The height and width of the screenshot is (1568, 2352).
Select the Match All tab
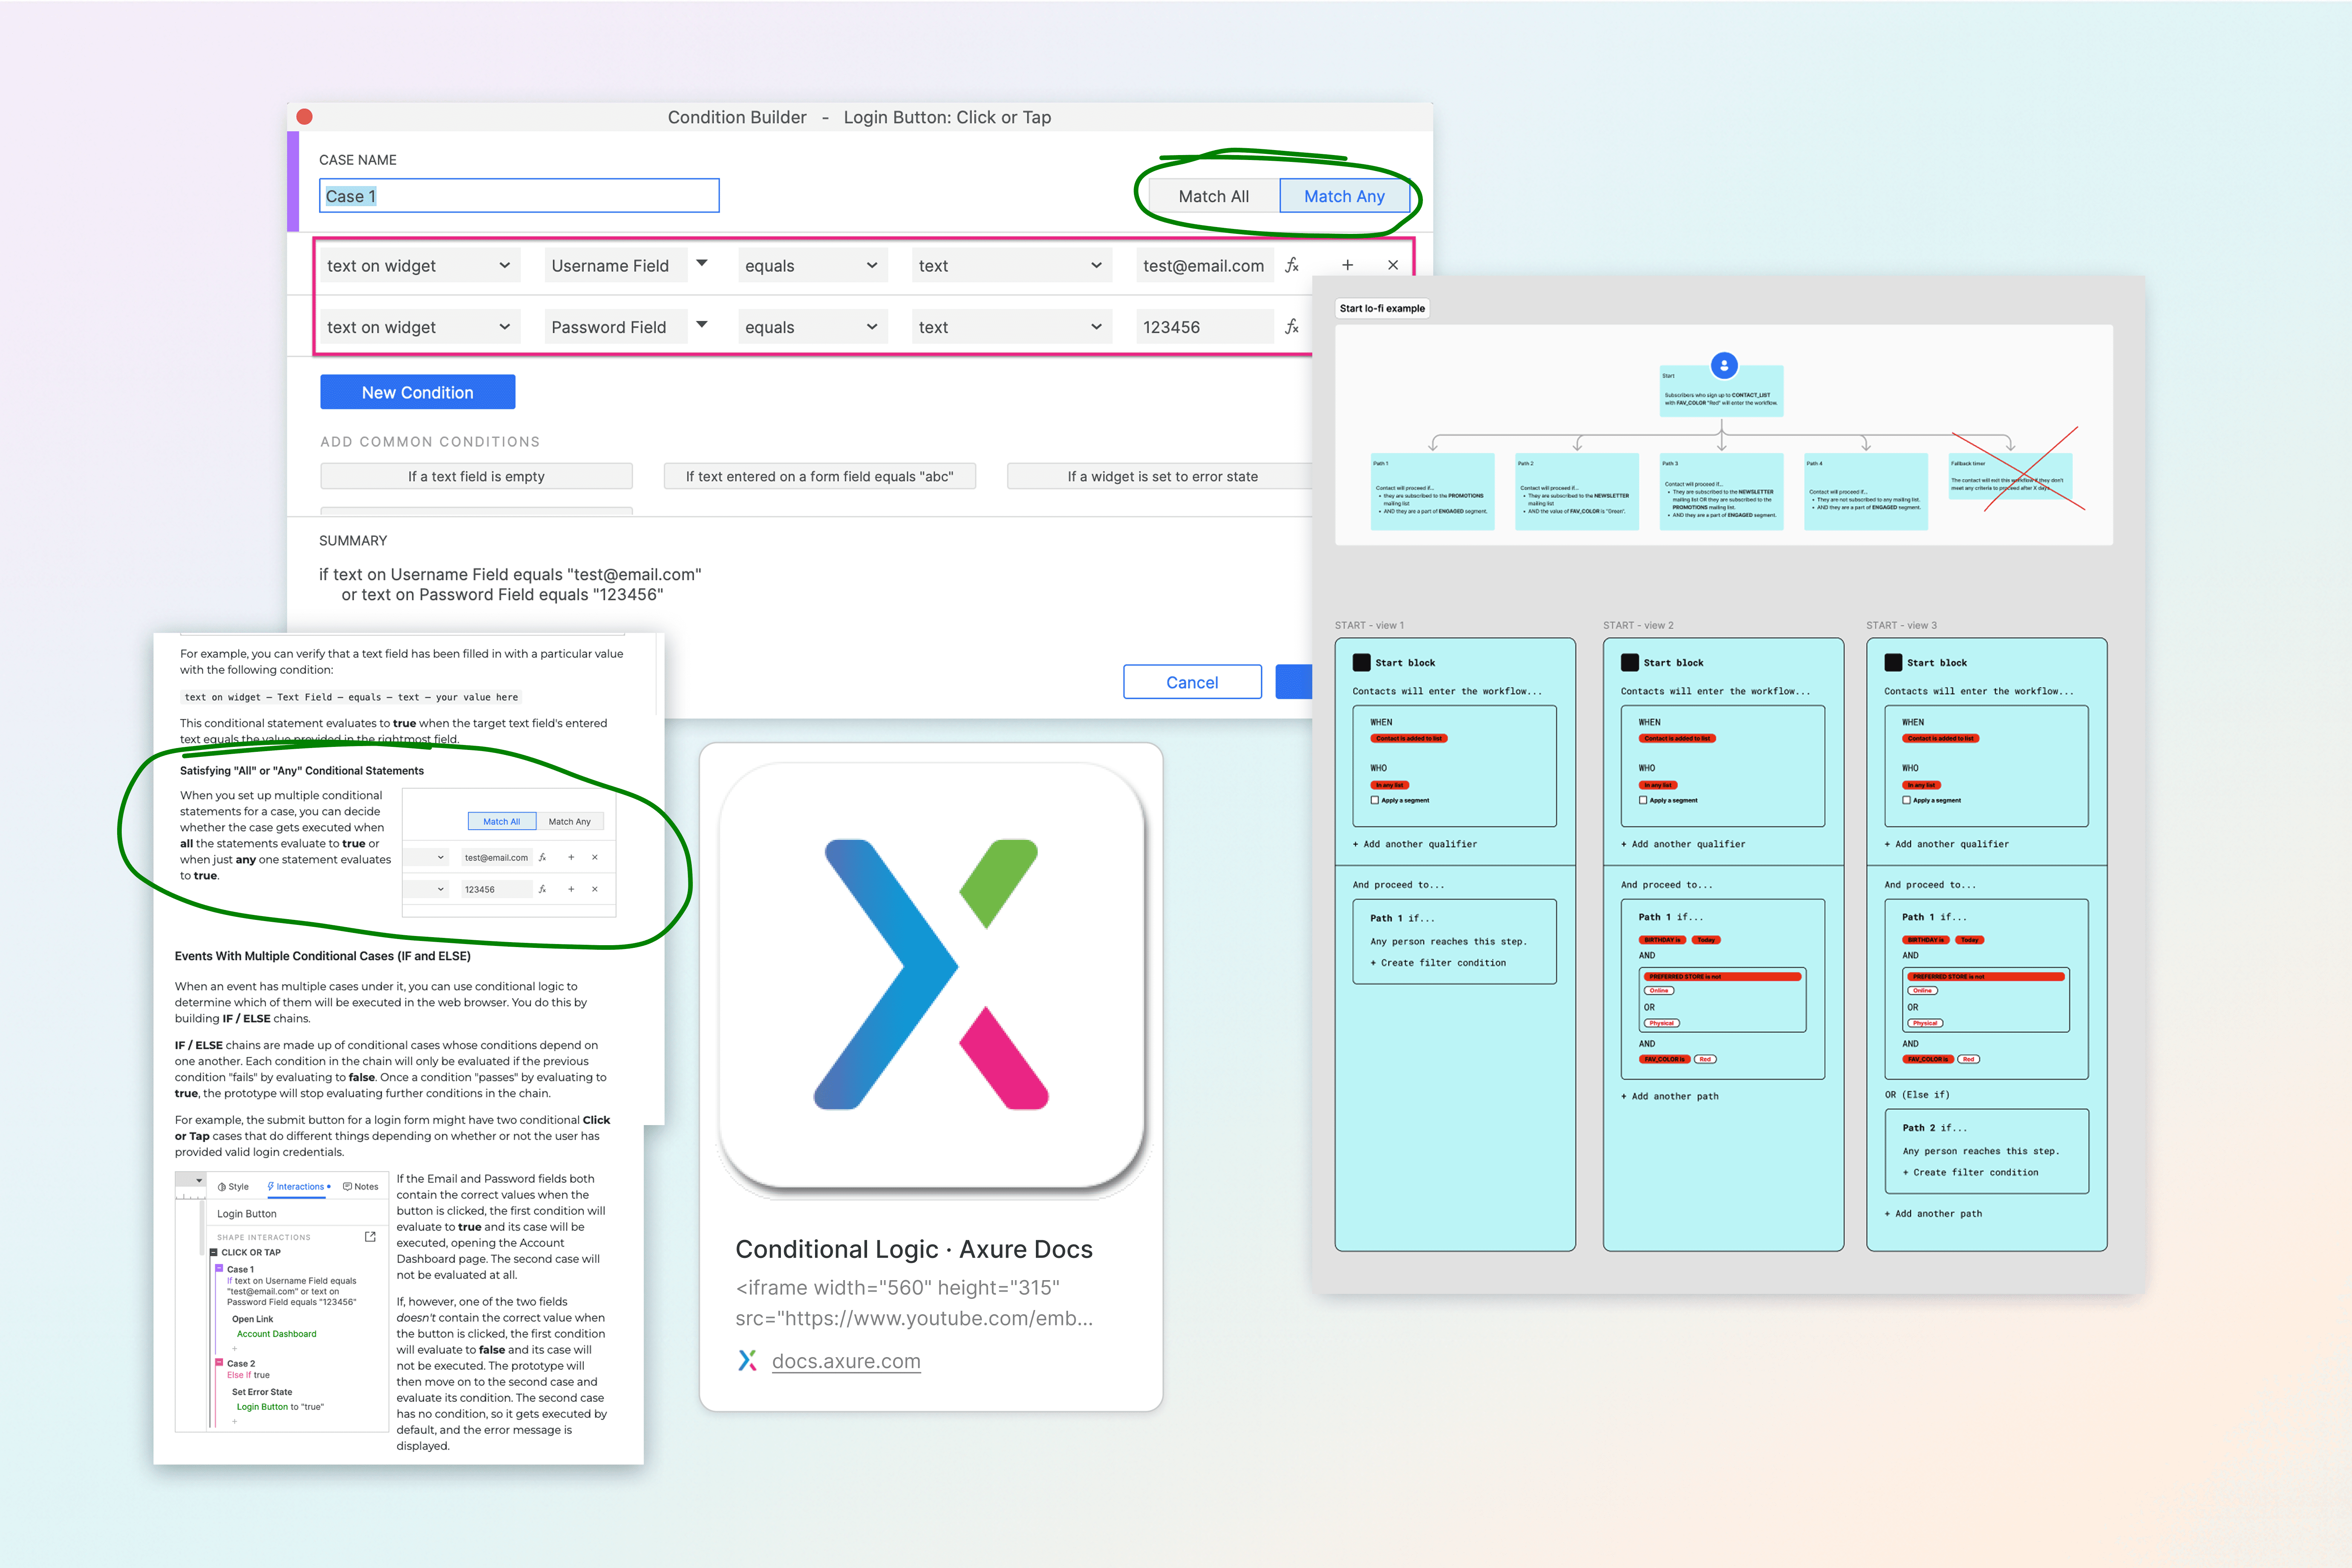pos(1213,196)
